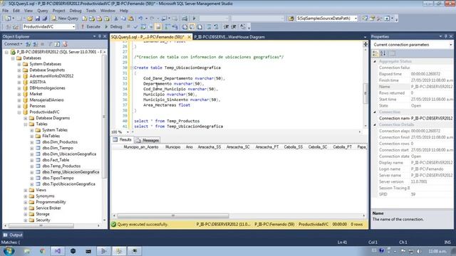
Task: Click the Municipio column header
Action: (172, 147)
